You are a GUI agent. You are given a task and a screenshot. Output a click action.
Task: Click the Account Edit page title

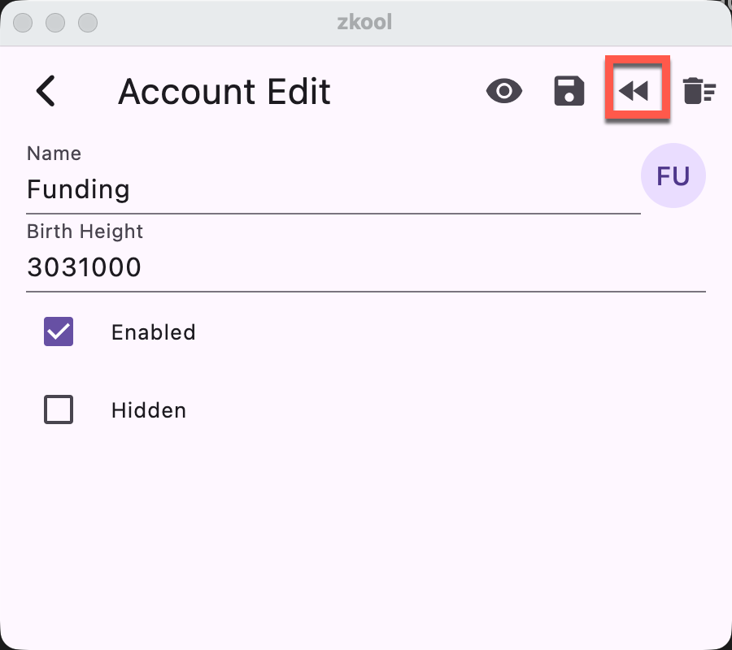click(224, 92)
